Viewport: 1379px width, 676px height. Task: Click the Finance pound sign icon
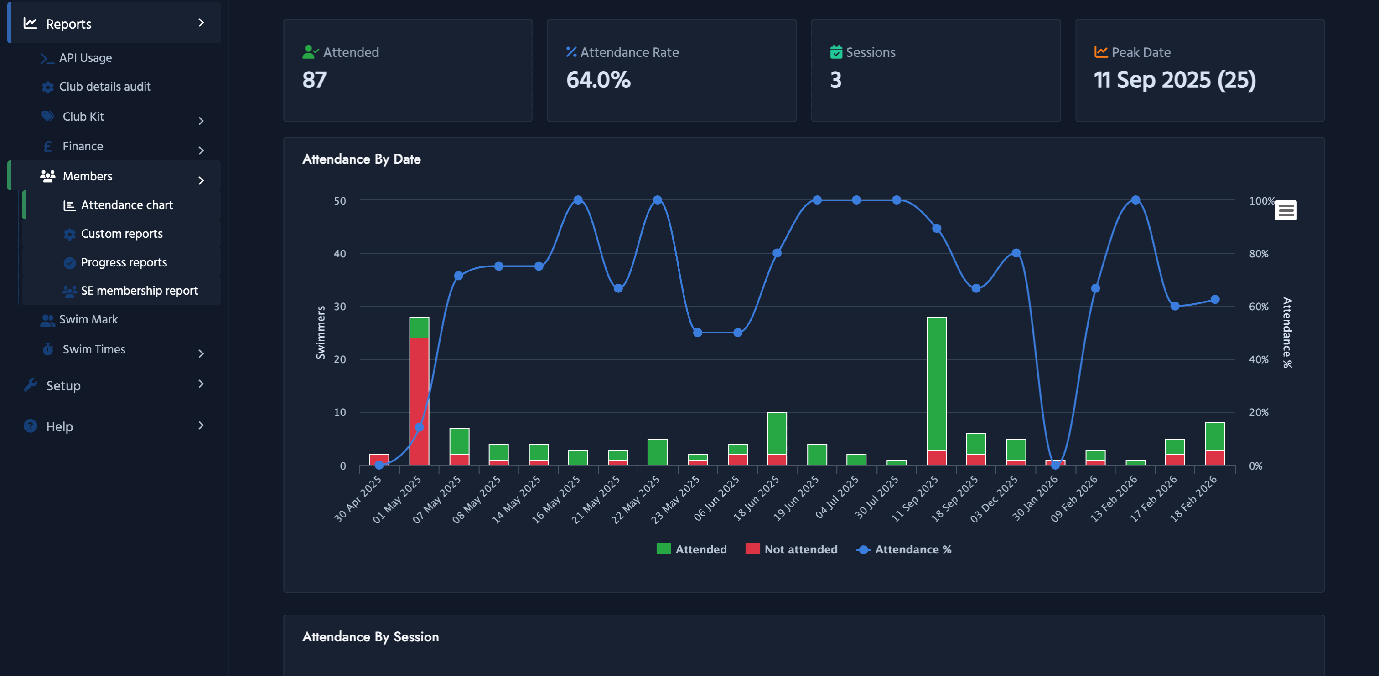click(x=47, y=146)
